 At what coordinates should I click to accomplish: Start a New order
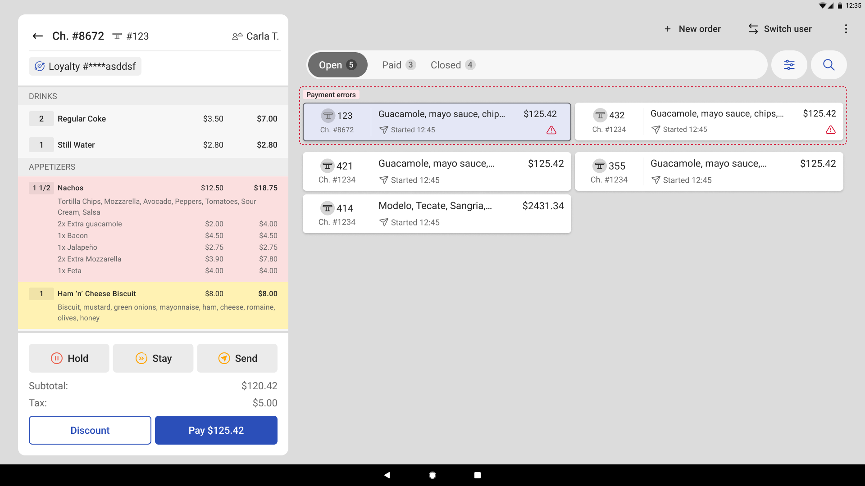(x=692, y=29)
